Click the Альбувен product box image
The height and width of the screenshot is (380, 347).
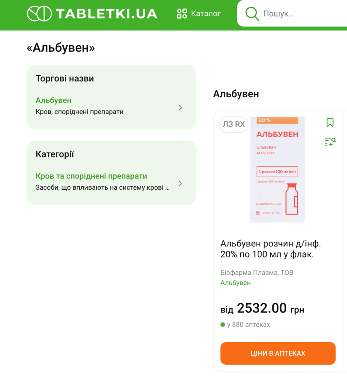277,170
